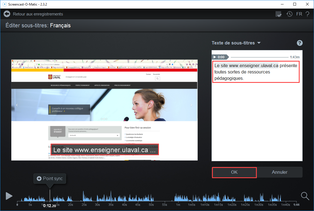Image resolution: width=314 pixels, height=211 pixels.
Task: Cancel with the Annuler button
Action: (279, 172)
